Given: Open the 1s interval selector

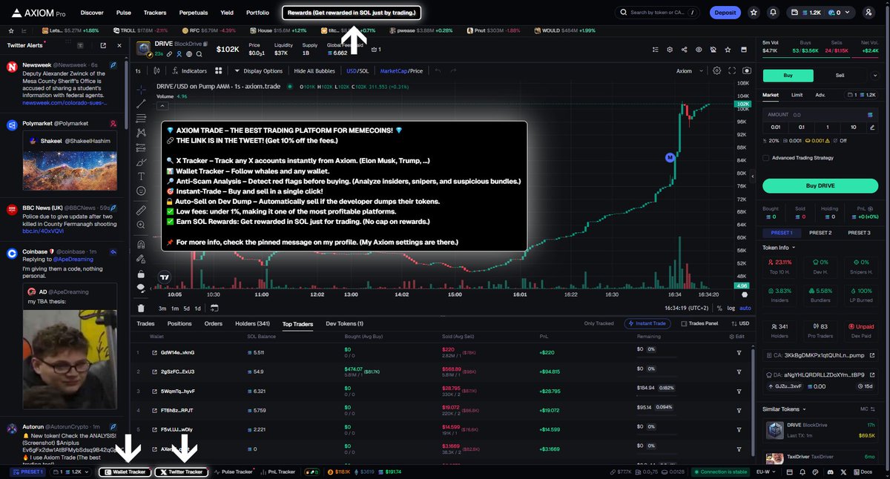Looking at the screenshot, I should [138, 71].
